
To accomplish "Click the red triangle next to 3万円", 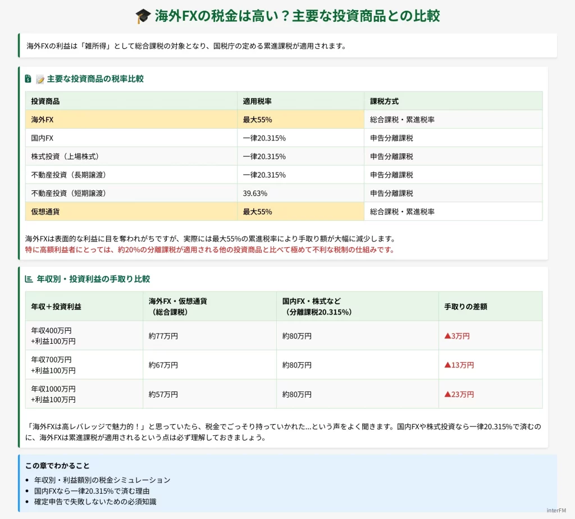I will click(448, 336).
